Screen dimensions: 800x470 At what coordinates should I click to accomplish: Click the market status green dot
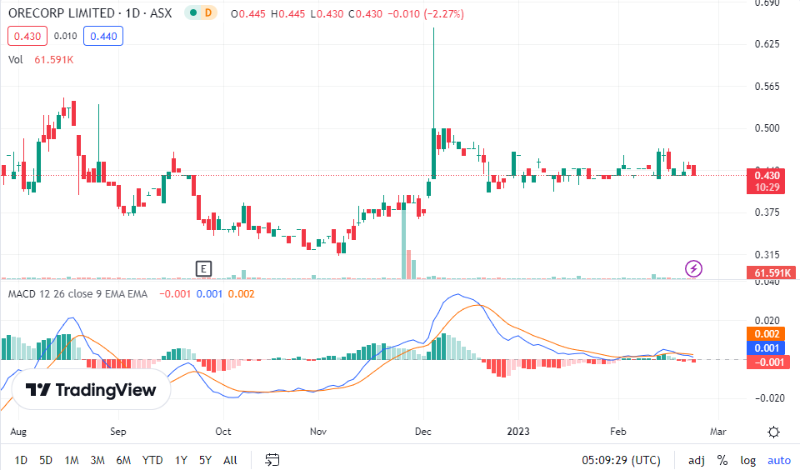coord(192,14)
